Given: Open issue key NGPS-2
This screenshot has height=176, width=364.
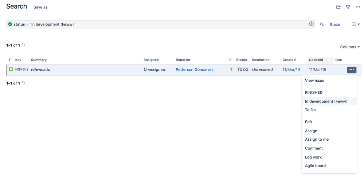Looking at the screenshot, I should pyautogui.click(x=22, y=69).
